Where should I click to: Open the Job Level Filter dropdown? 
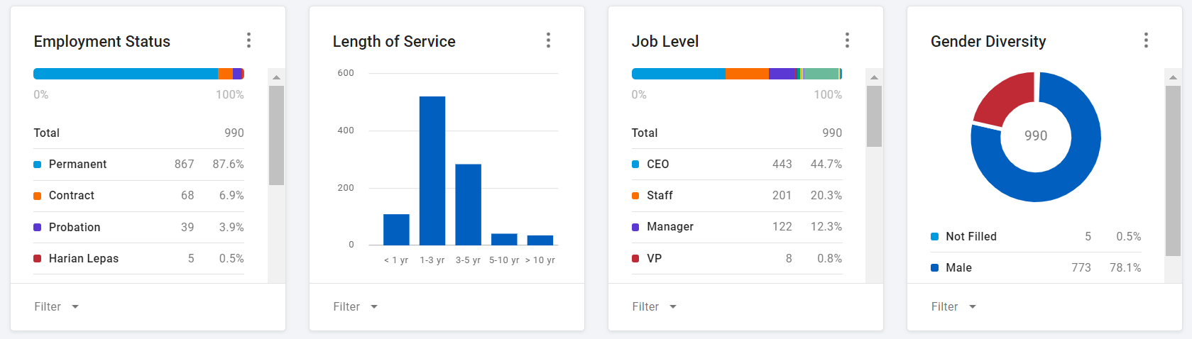tap(655, 306)
